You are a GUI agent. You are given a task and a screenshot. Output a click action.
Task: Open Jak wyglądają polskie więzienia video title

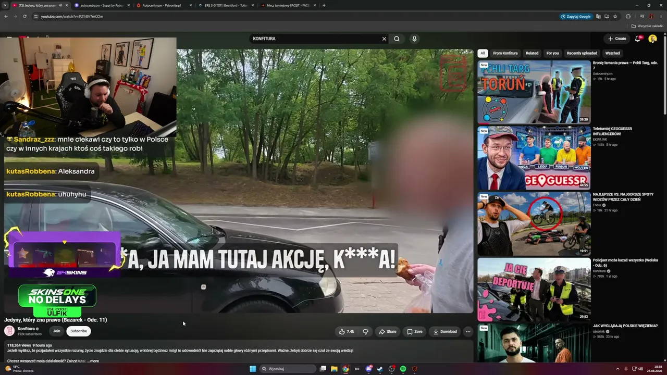point(625,326)
